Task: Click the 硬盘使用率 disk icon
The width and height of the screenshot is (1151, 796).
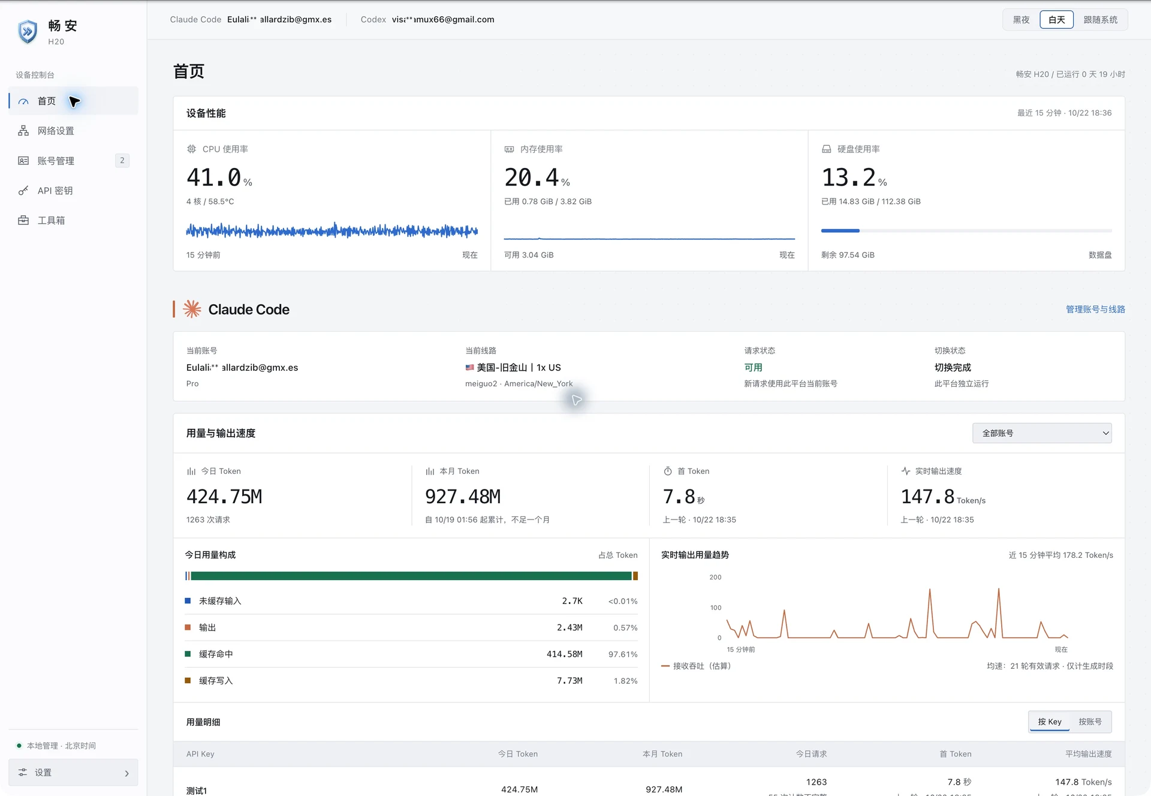Action: point(827,149)
